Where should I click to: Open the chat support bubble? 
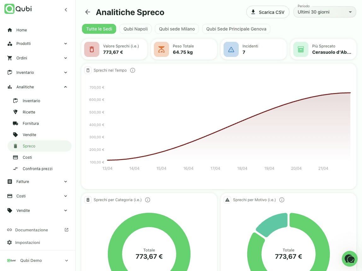(349, 259)
